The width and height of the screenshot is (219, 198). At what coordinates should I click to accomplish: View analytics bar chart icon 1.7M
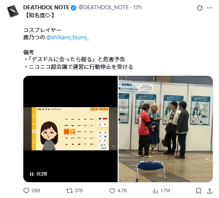click(x=155, y=191)
